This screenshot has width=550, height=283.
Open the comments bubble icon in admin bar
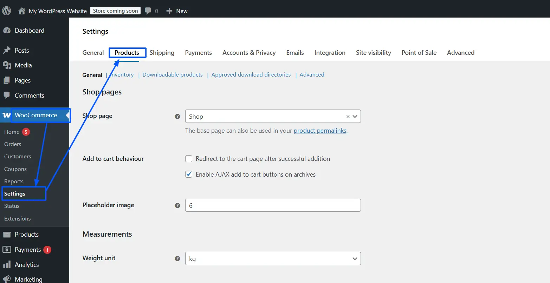pos(148,11)
